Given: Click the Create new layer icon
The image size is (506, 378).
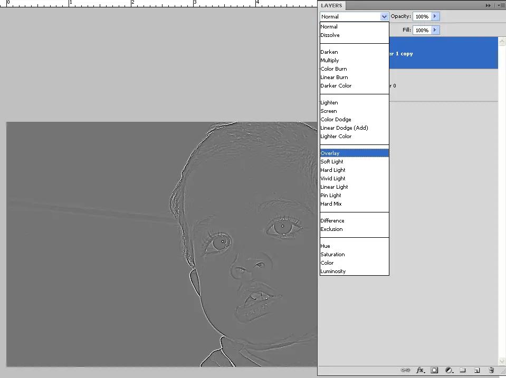Looking at the screenshot, I should (x=476, y=371).
